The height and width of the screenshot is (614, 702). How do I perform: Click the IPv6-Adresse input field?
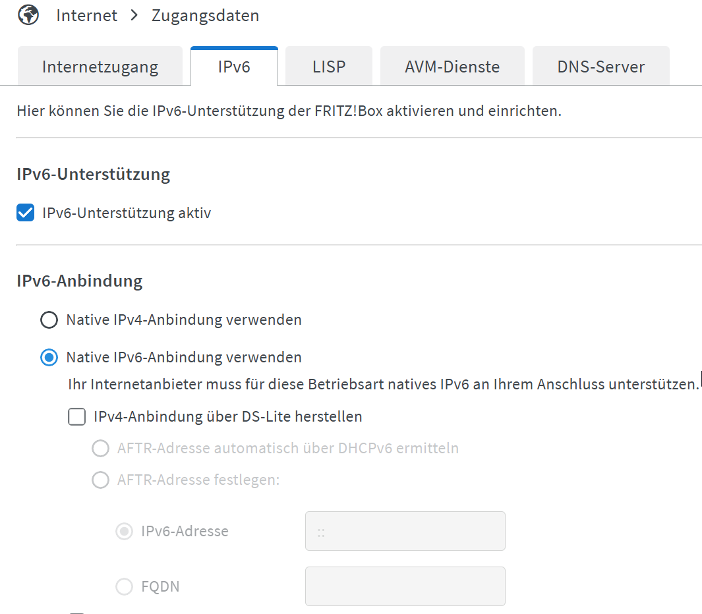(405, 531)
